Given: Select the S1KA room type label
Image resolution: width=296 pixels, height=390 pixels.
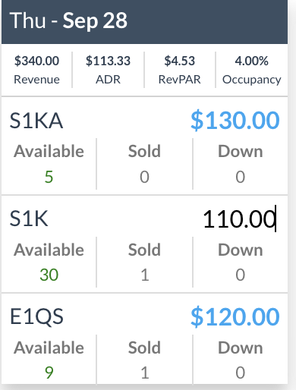Looking at the screenshot, I should click(36, 121).
